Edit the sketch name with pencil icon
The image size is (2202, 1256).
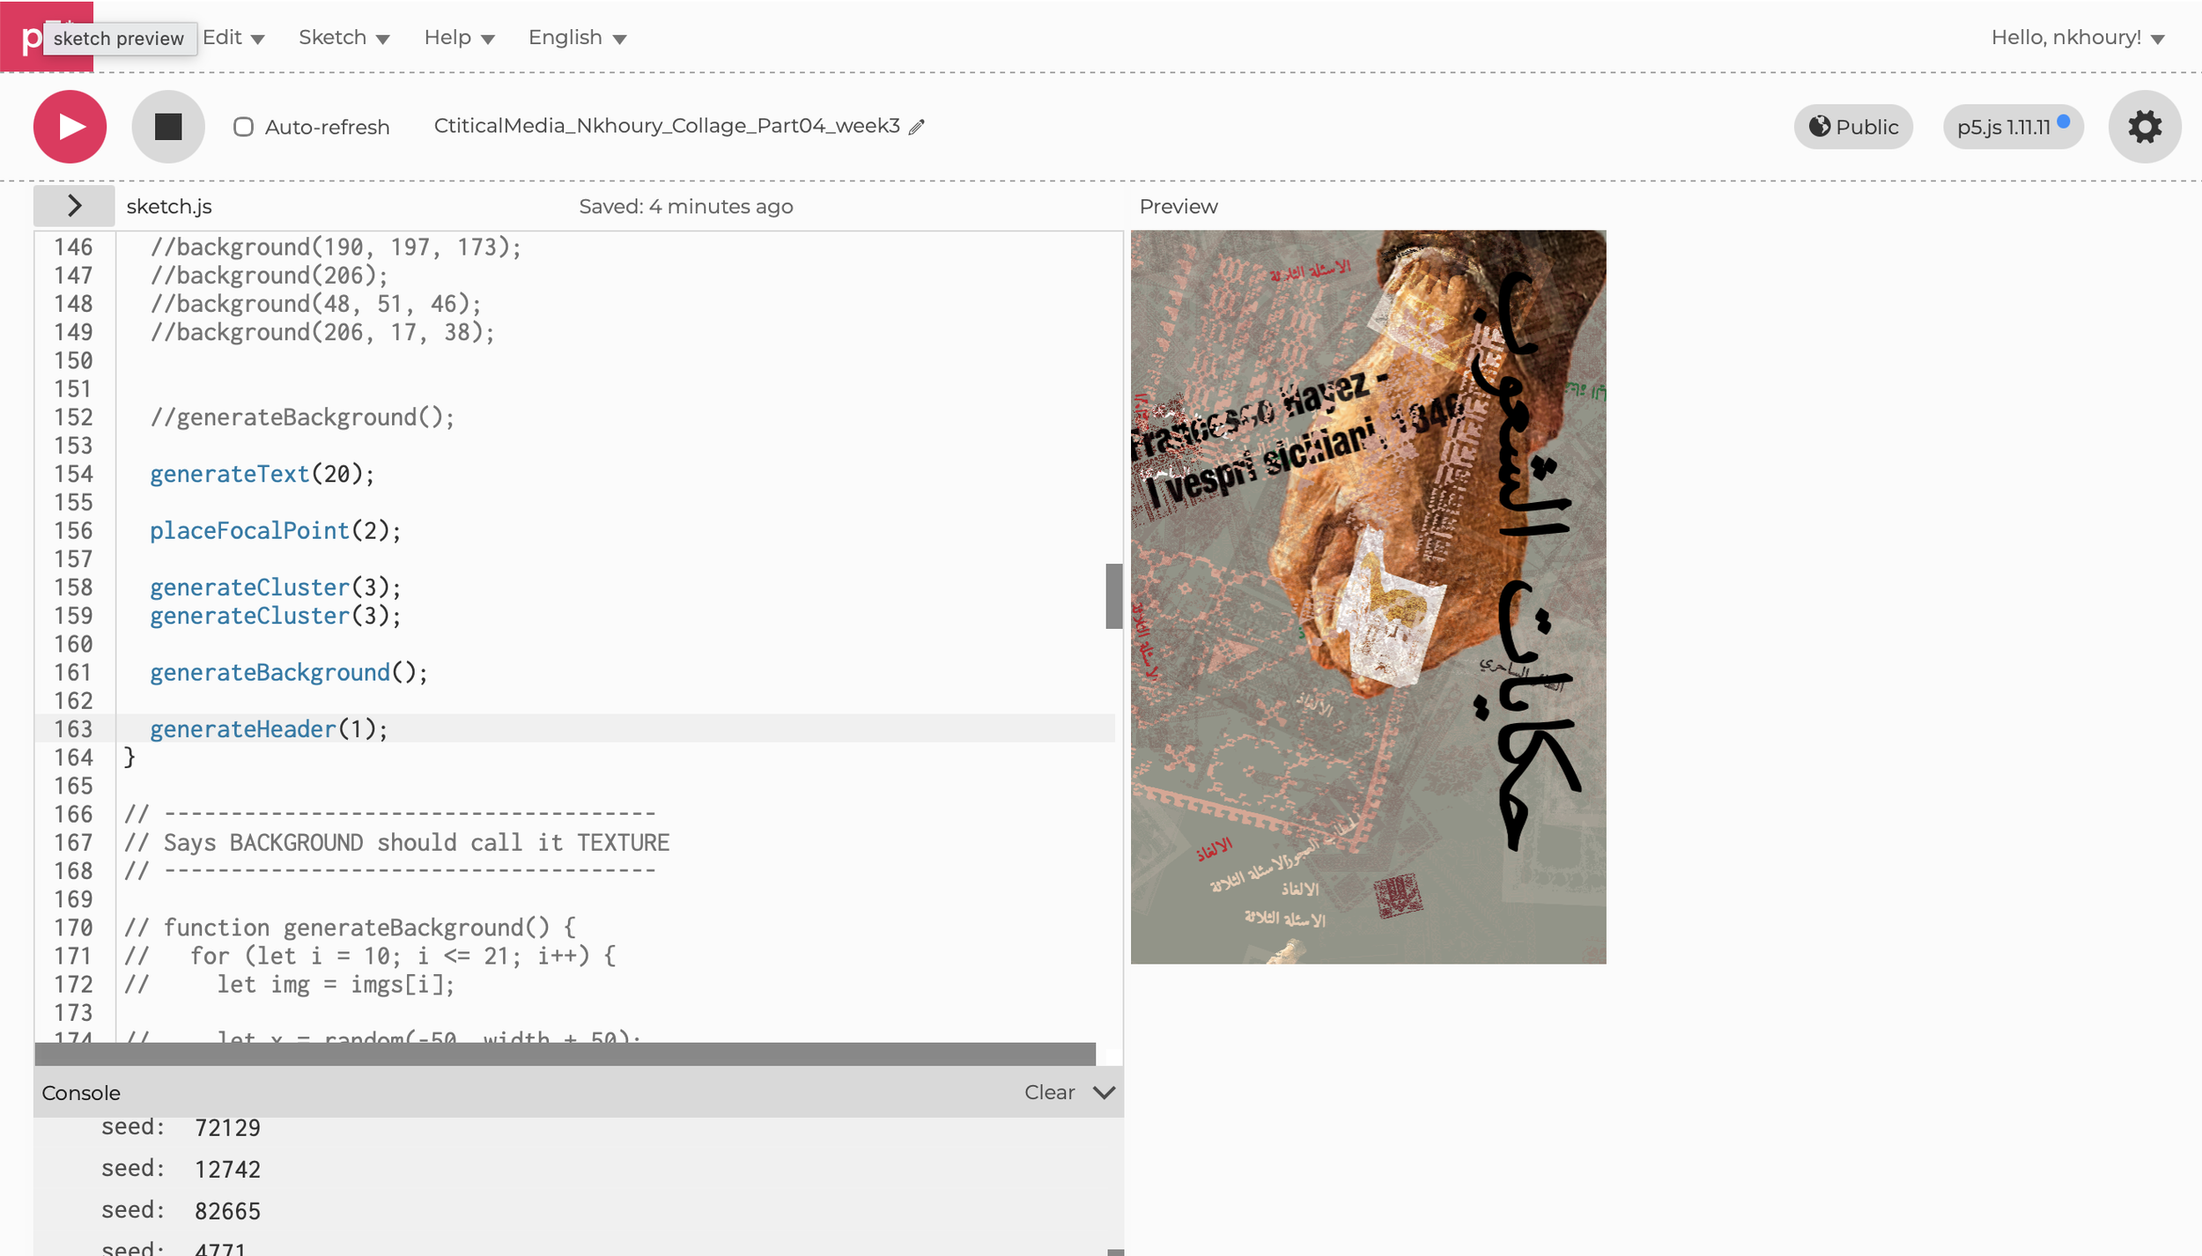coord(917,127)
